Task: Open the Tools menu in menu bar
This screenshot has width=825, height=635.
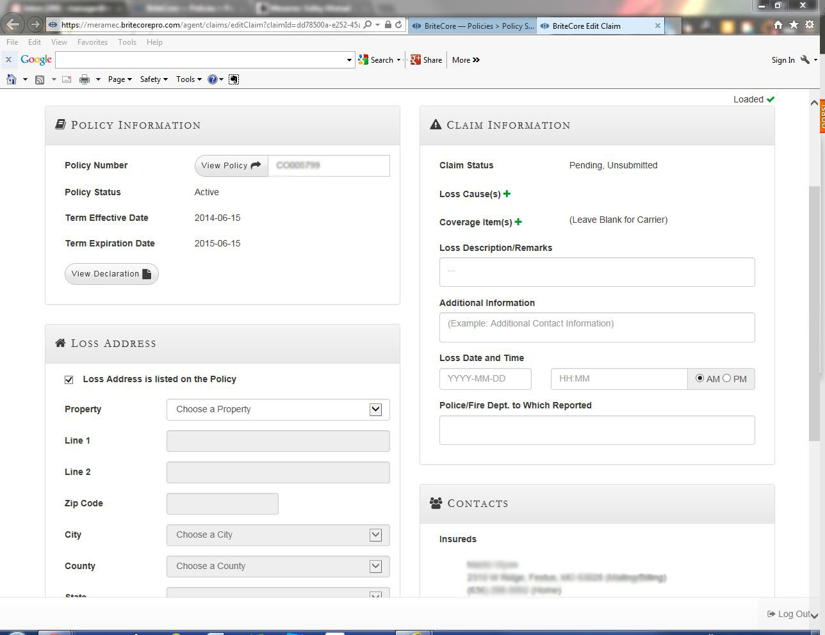Action: [x=127, y=42]
